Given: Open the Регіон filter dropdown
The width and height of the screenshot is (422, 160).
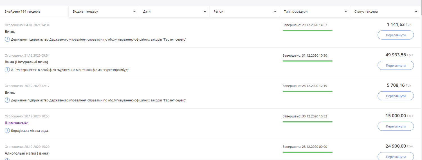Looking at the screenshot, I should (244, 11).
